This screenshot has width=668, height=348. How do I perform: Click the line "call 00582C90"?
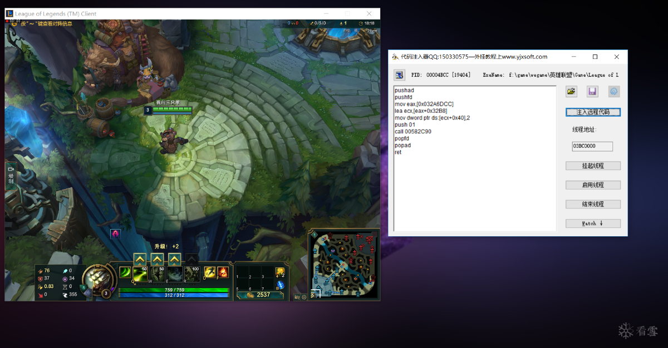click(x=413, y=132)
